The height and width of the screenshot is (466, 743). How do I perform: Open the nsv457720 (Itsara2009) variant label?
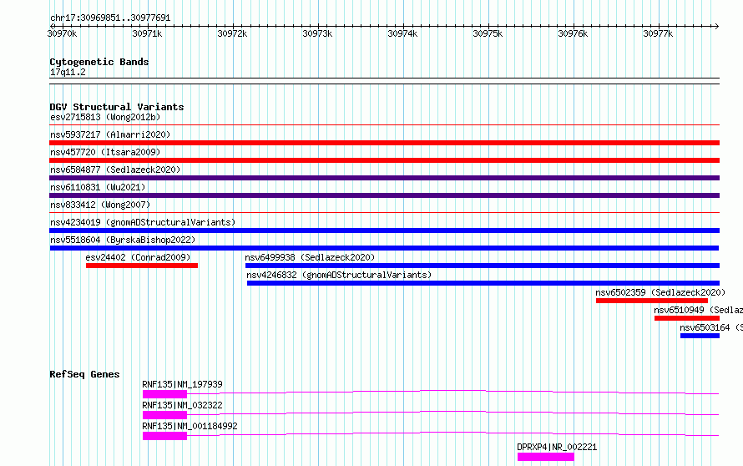tap(105, 152)
